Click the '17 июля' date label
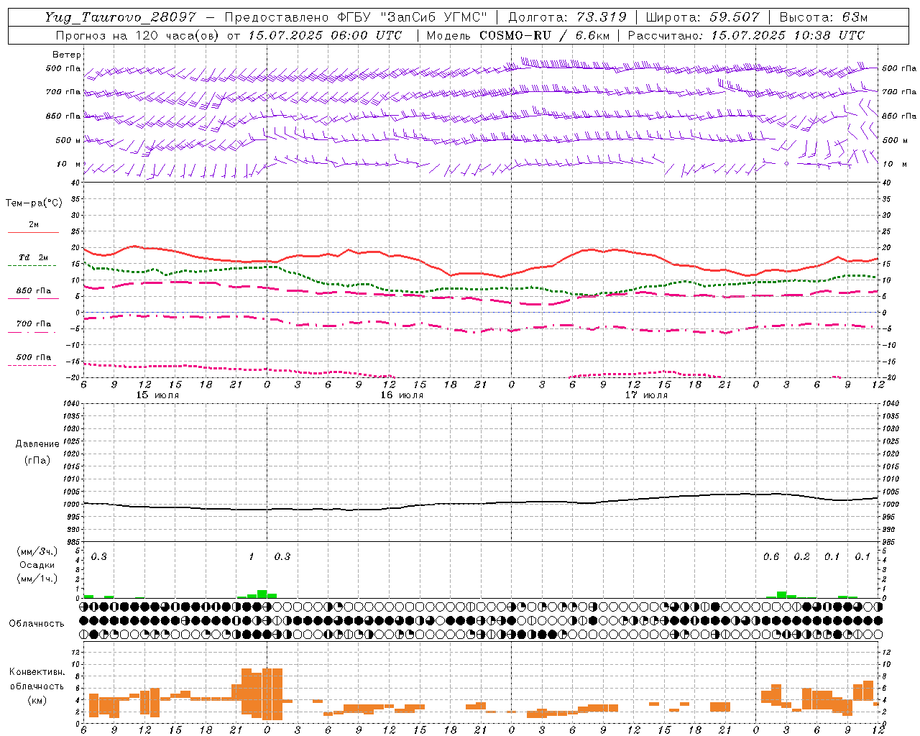This screenshot has width=920, height=736. (x=646, y=395)
